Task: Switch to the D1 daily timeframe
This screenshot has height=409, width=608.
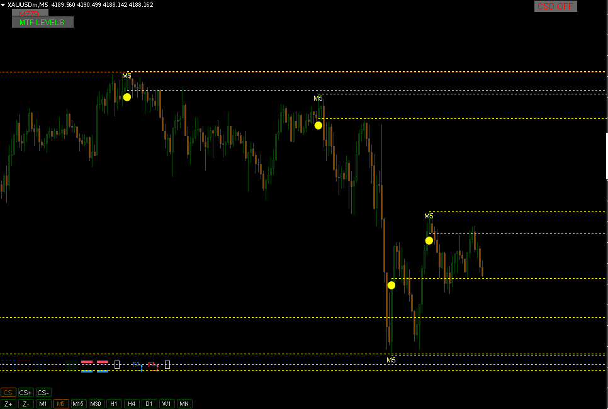Action: tap(149, 404)
